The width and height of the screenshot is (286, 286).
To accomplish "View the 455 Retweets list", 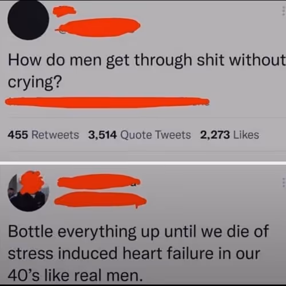I will tap(43, 135).
